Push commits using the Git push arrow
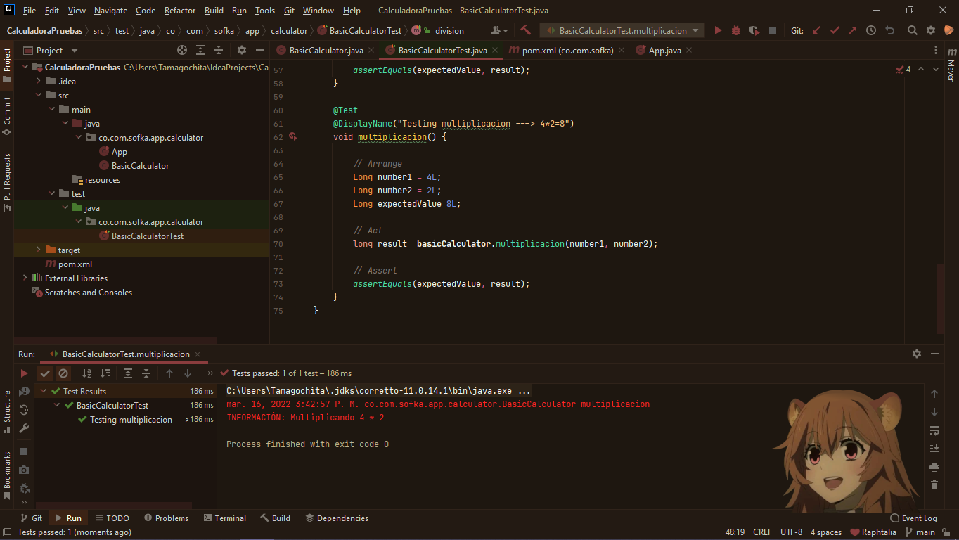The height and width of the screenshot is (540, 959). tap(852, 30)
